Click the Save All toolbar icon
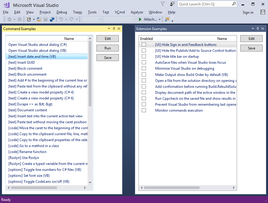 click(52, 19)
